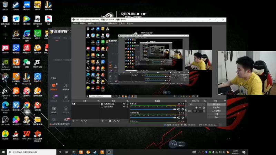This screenshot has height=155, width=276.
Task: Add a scene transition plus icon
Action: pos(196,107)
